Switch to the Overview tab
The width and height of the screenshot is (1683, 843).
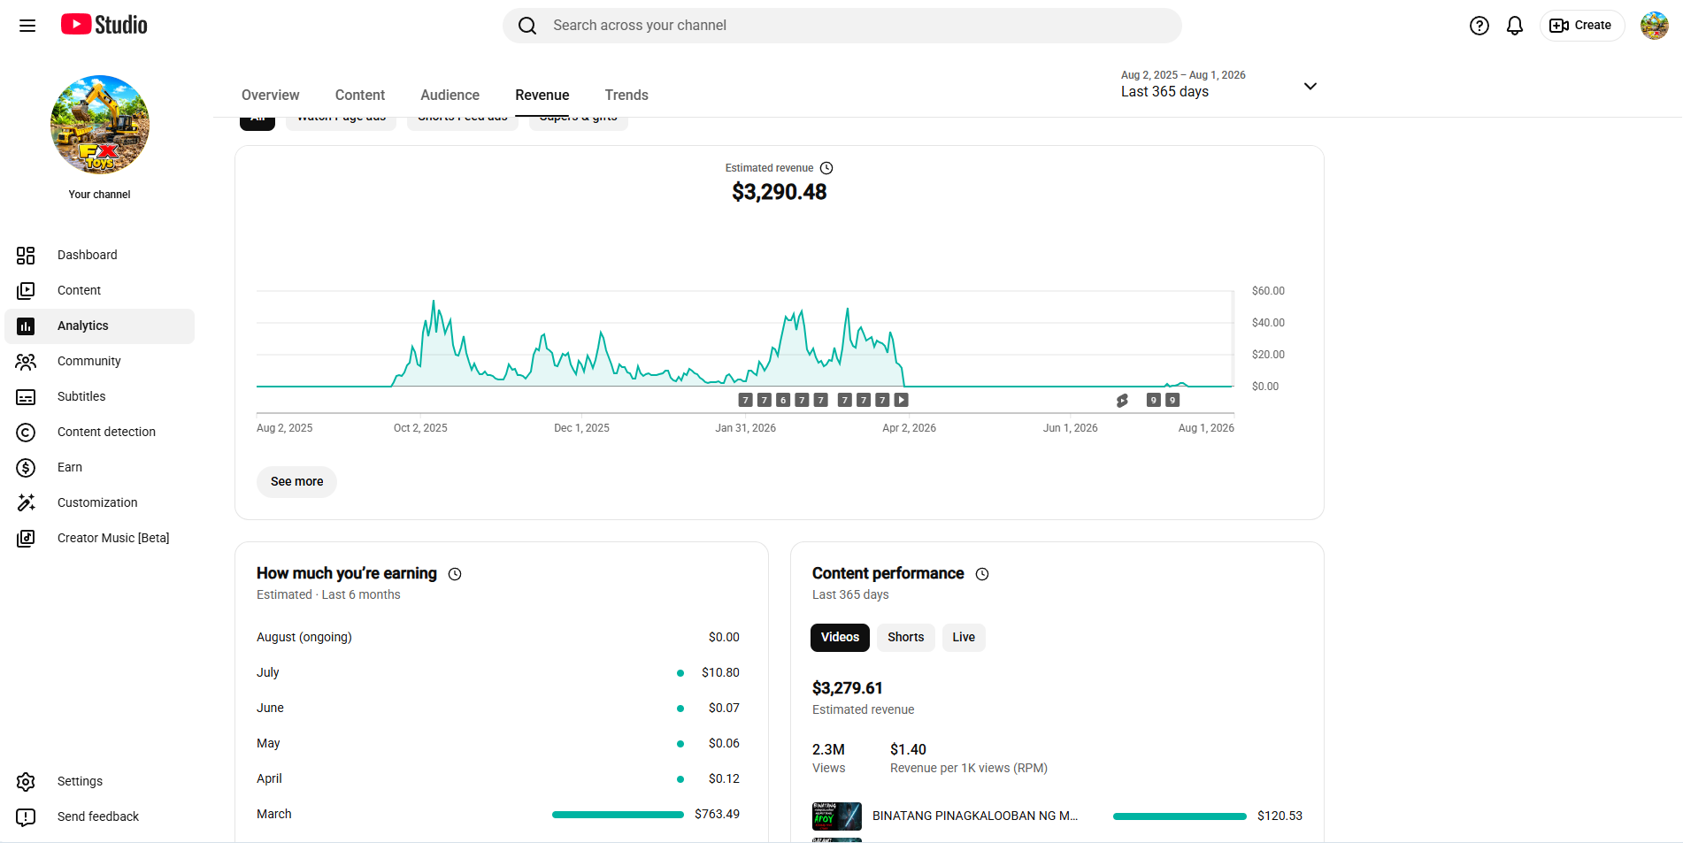tap(270, 95)
